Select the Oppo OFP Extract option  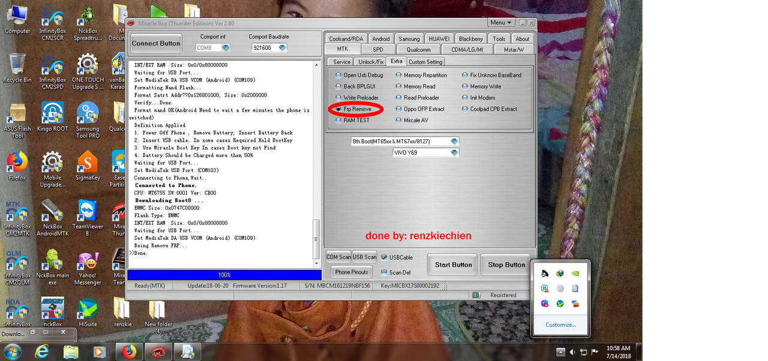(x=420, y=109)
